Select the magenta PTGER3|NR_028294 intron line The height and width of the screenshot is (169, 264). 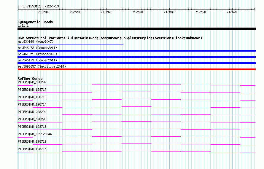click(x=136, y=114)
